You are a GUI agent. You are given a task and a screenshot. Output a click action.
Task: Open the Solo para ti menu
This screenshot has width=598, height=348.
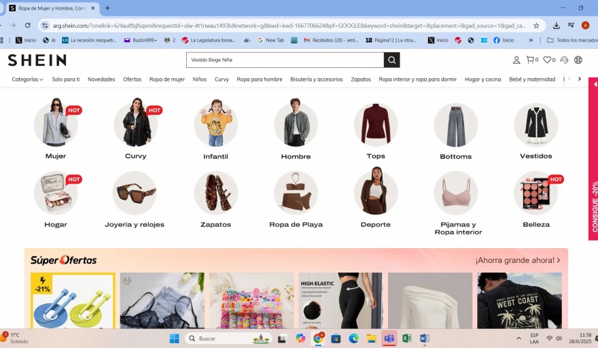coord(66,80)
